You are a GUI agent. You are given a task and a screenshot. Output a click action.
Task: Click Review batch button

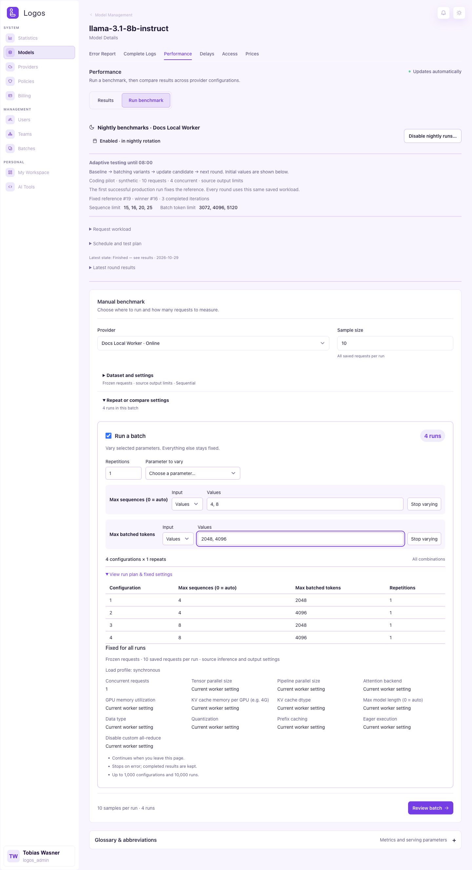tap(430, 808)
